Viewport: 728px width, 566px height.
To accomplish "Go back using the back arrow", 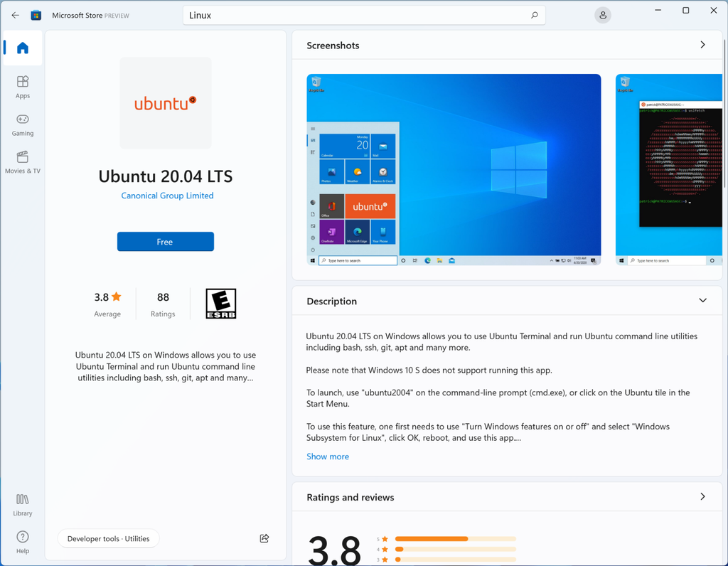I will click(14, 15).
